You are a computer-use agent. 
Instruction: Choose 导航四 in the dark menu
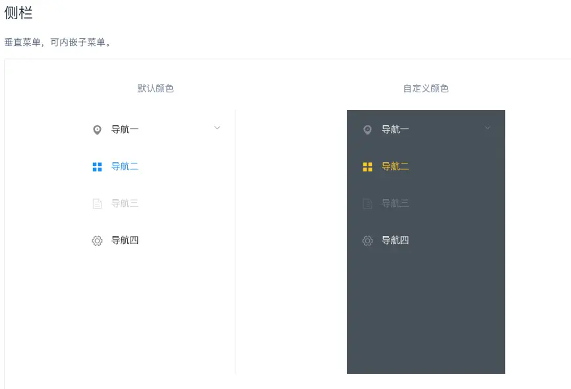[x=395, y=241]
